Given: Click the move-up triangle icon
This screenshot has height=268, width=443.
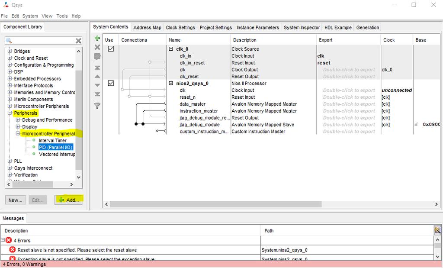Looking at the screenshot, I should [x=97, y=76].
